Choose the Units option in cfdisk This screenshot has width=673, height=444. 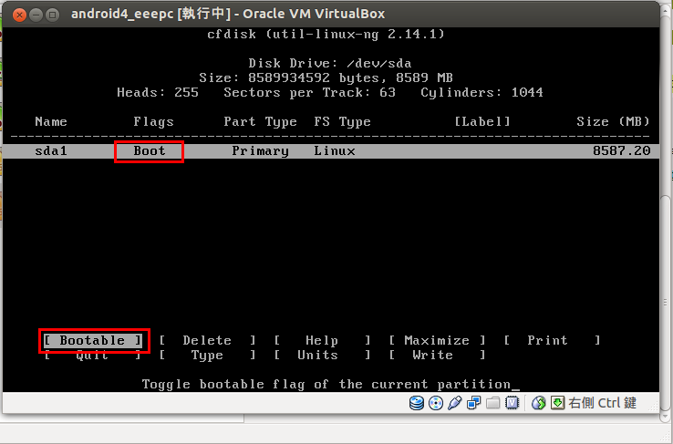click(x=322, y=356)
